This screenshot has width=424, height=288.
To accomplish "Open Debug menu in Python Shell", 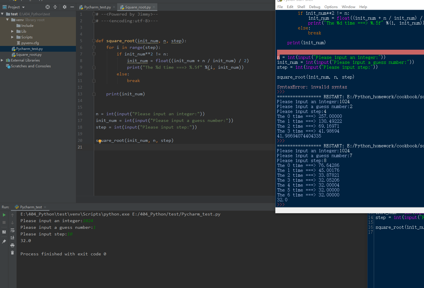I will pyautogui.click(x=315, y=7).
